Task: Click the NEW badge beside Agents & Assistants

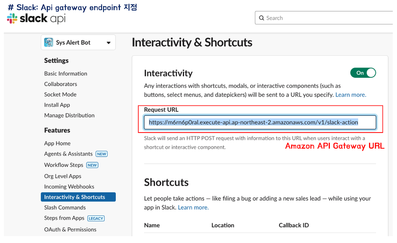Action: tap(101, 154)
